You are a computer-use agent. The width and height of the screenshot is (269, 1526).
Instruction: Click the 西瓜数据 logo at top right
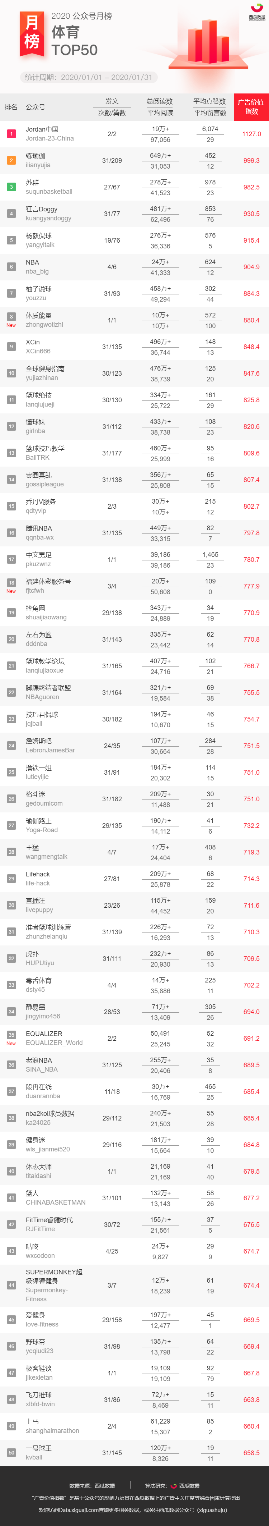click(x=256, y=13)
